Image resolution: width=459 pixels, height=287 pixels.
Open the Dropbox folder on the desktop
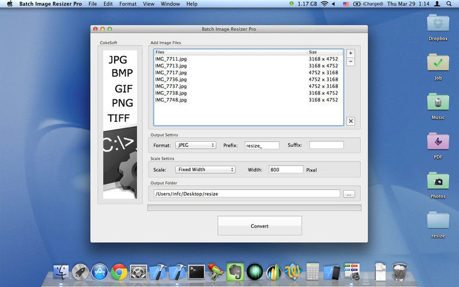pos(438,28)
